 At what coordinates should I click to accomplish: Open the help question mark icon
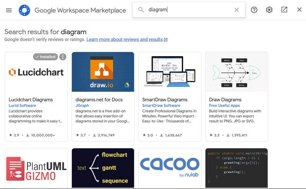tap(254, 10)
